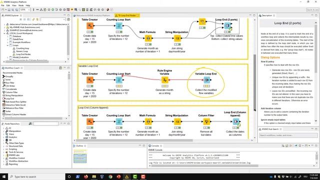This screenshot has width=320, height=180.
Task: Click the green Execute button in toolbar
Action: (52, 10)
